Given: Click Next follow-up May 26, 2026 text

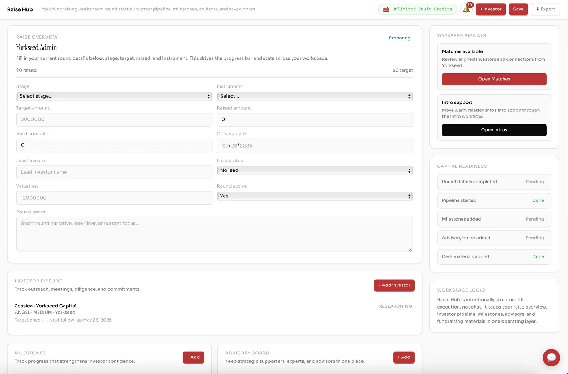Looking at the screenshot, I should click(80, 320).
